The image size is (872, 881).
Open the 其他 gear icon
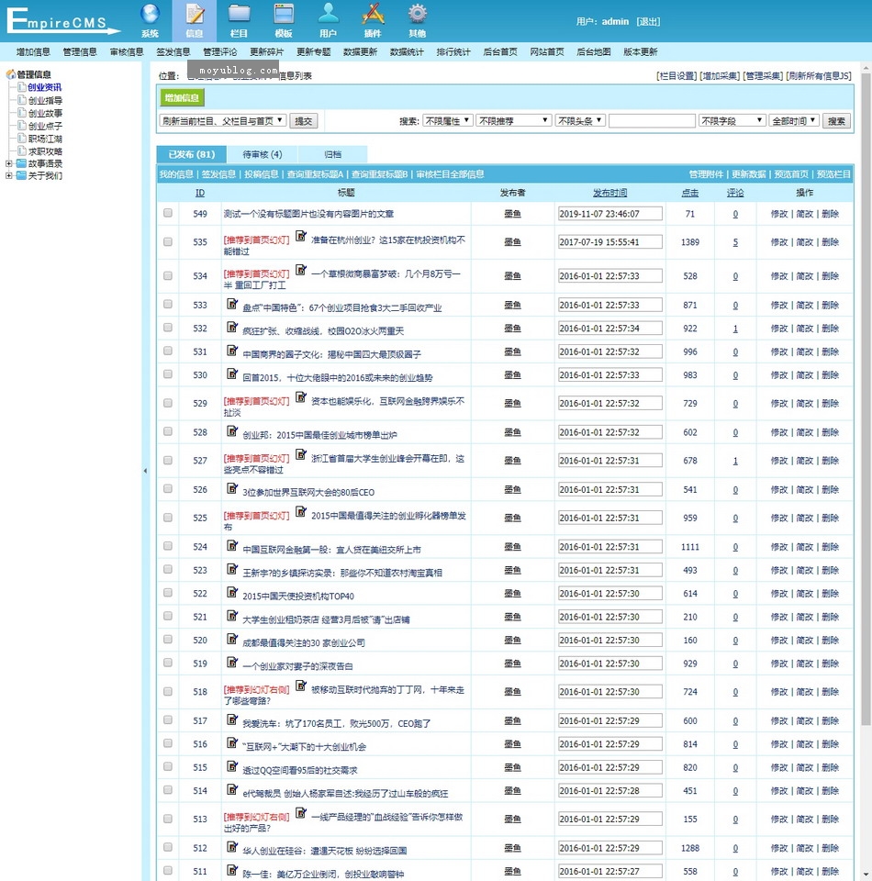(x=418, y=19)
